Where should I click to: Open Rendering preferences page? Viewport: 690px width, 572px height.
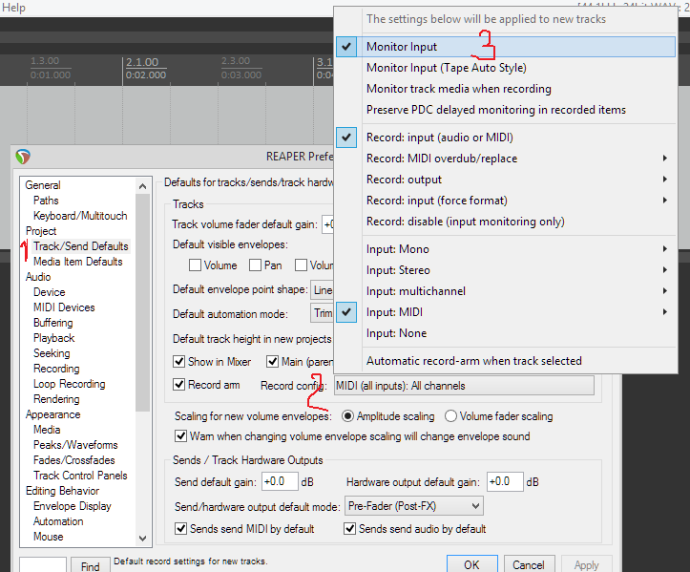tap(56, 399)
